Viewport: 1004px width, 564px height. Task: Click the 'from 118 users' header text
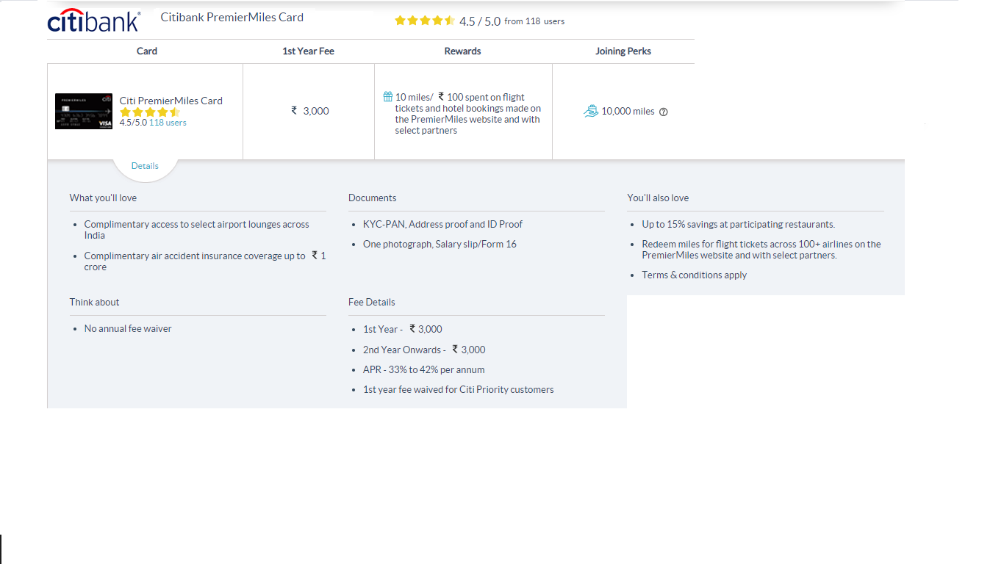[x=534, y=21]
